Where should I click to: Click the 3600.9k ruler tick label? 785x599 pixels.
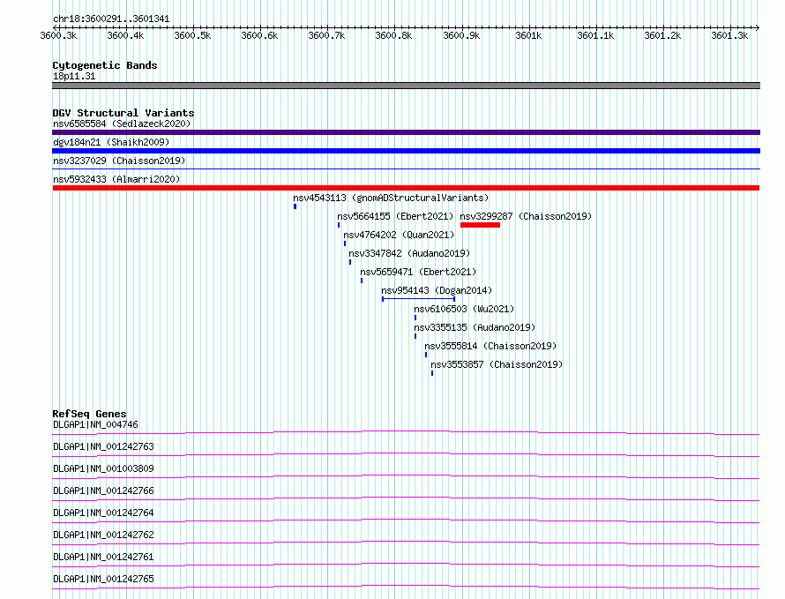461,35
